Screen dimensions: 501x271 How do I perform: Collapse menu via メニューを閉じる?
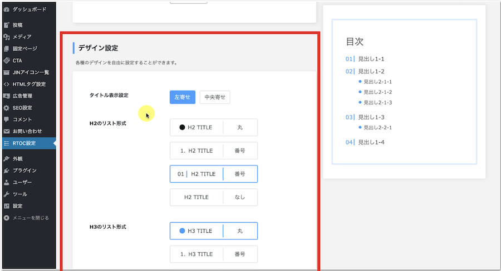30,218
